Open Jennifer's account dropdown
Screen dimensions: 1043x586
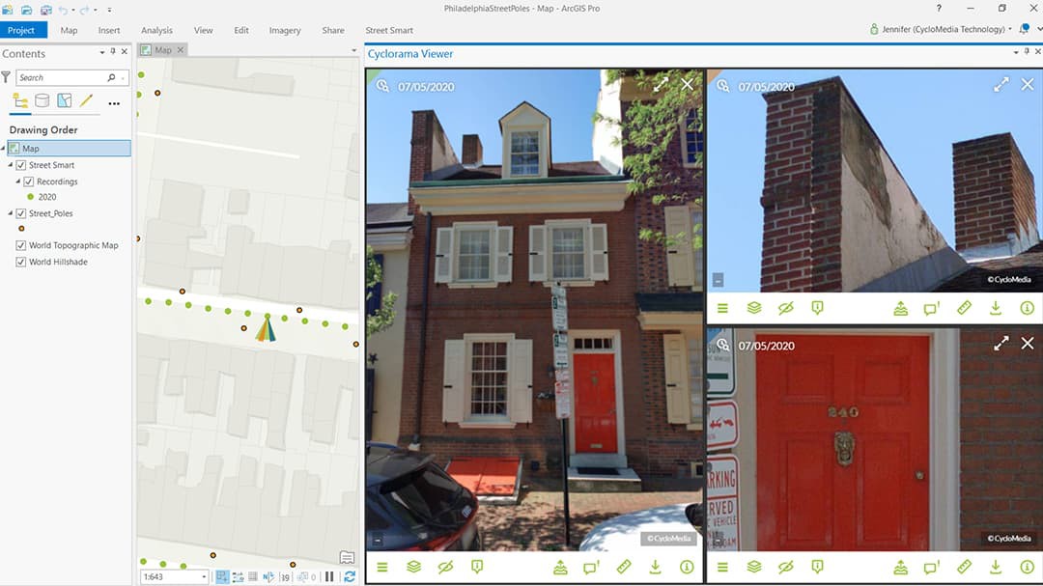point(1010,29)
